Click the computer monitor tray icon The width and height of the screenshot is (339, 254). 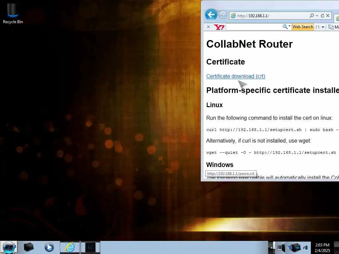281,247
